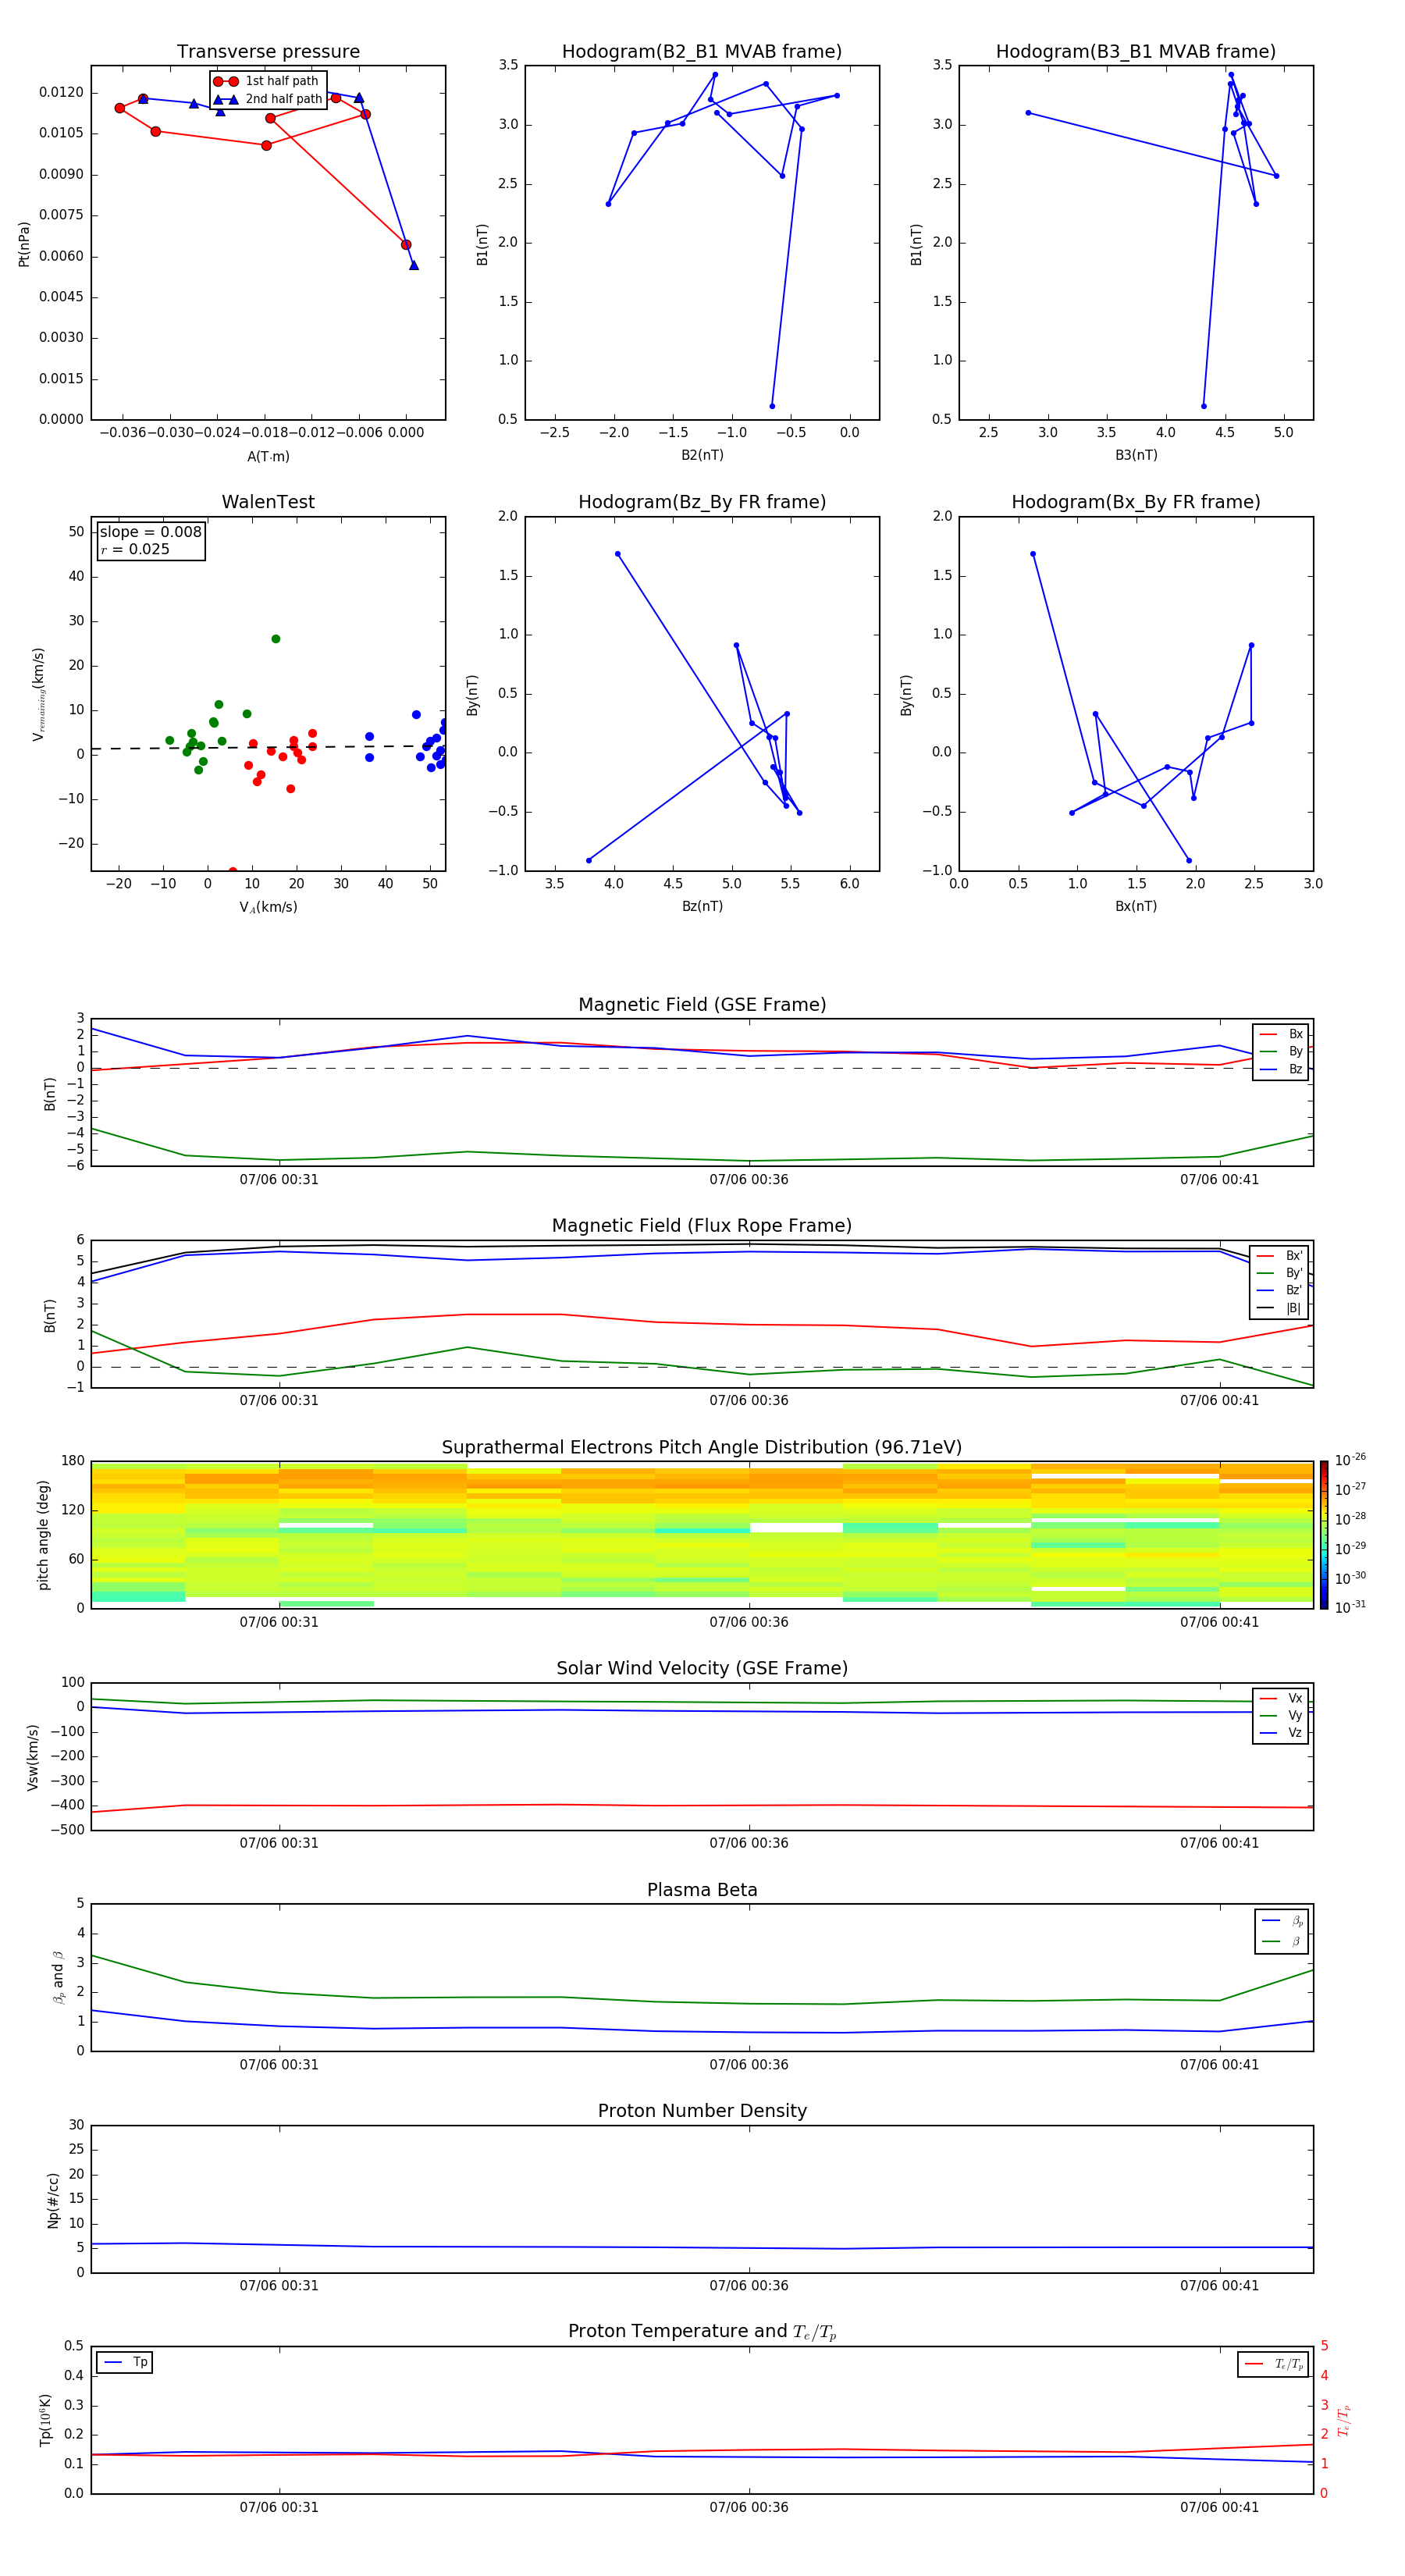Click the 'Bz(nT)' x-axis label
This screenshot has width=1405, height=2576.
[x=702, y=906]
